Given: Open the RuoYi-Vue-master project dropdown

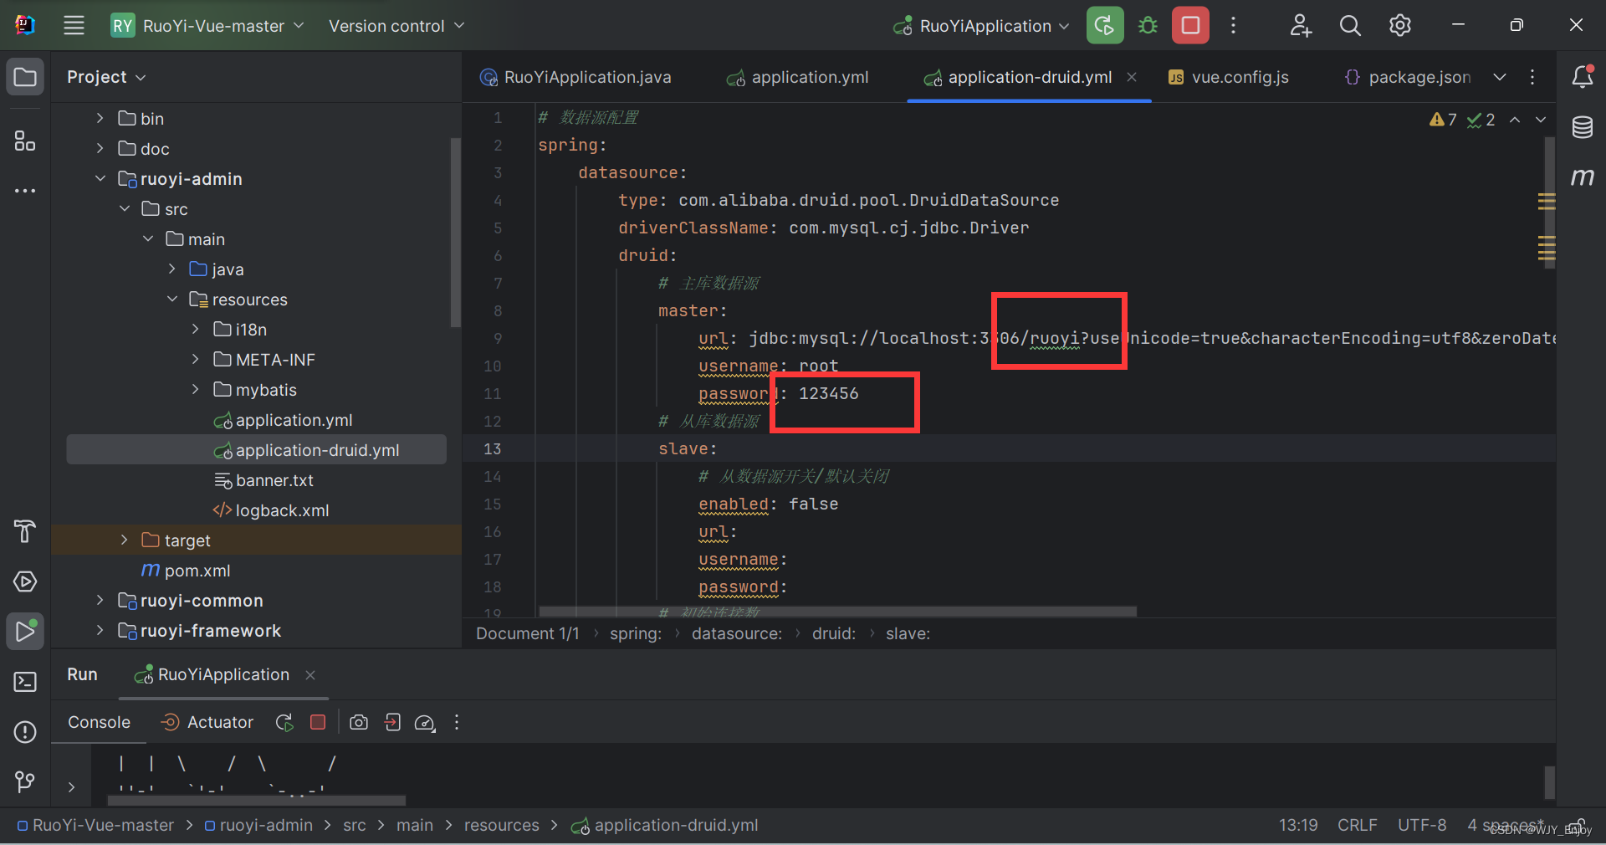Looking at the screenshot, I should (207, 26).
